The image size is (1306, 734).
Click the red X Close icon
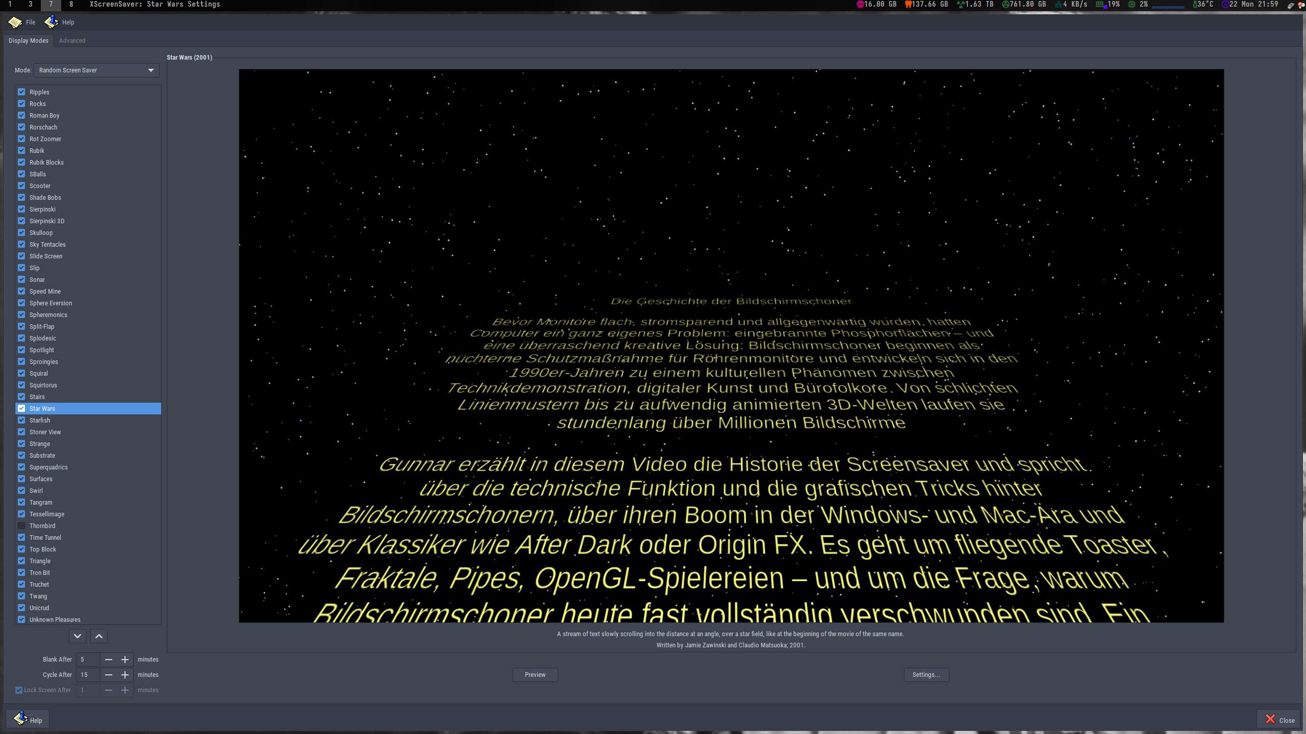[1270, 719]
